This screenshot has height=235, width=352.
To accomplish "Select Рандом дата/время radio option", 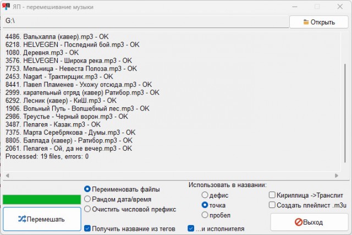I will 87,199.
